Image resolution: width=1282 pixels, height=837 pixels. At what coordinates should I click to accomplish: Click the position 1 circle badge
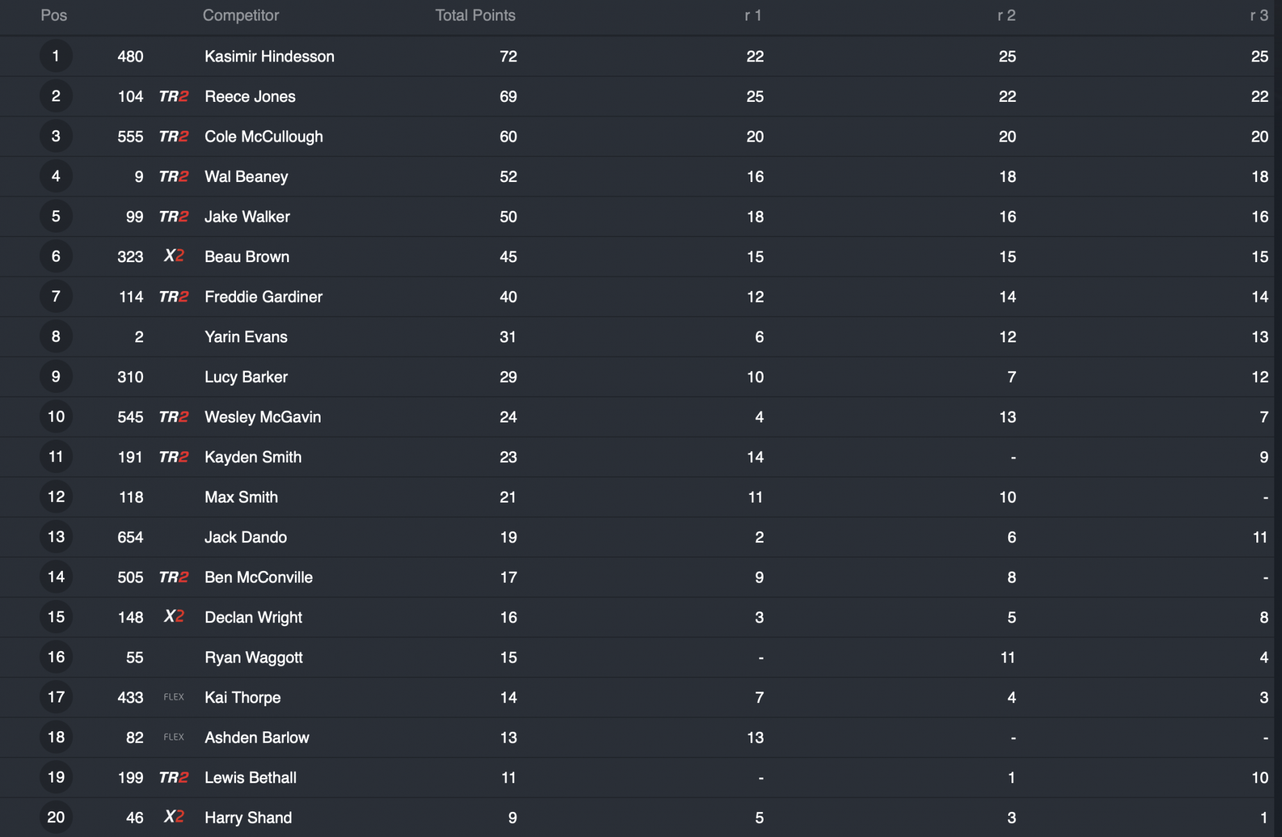pyautogui.click(x=56, y=56)
